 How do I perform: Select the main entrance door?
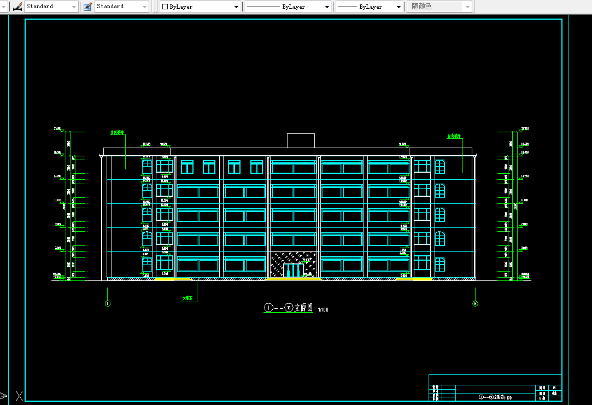(x=294, y=270)
